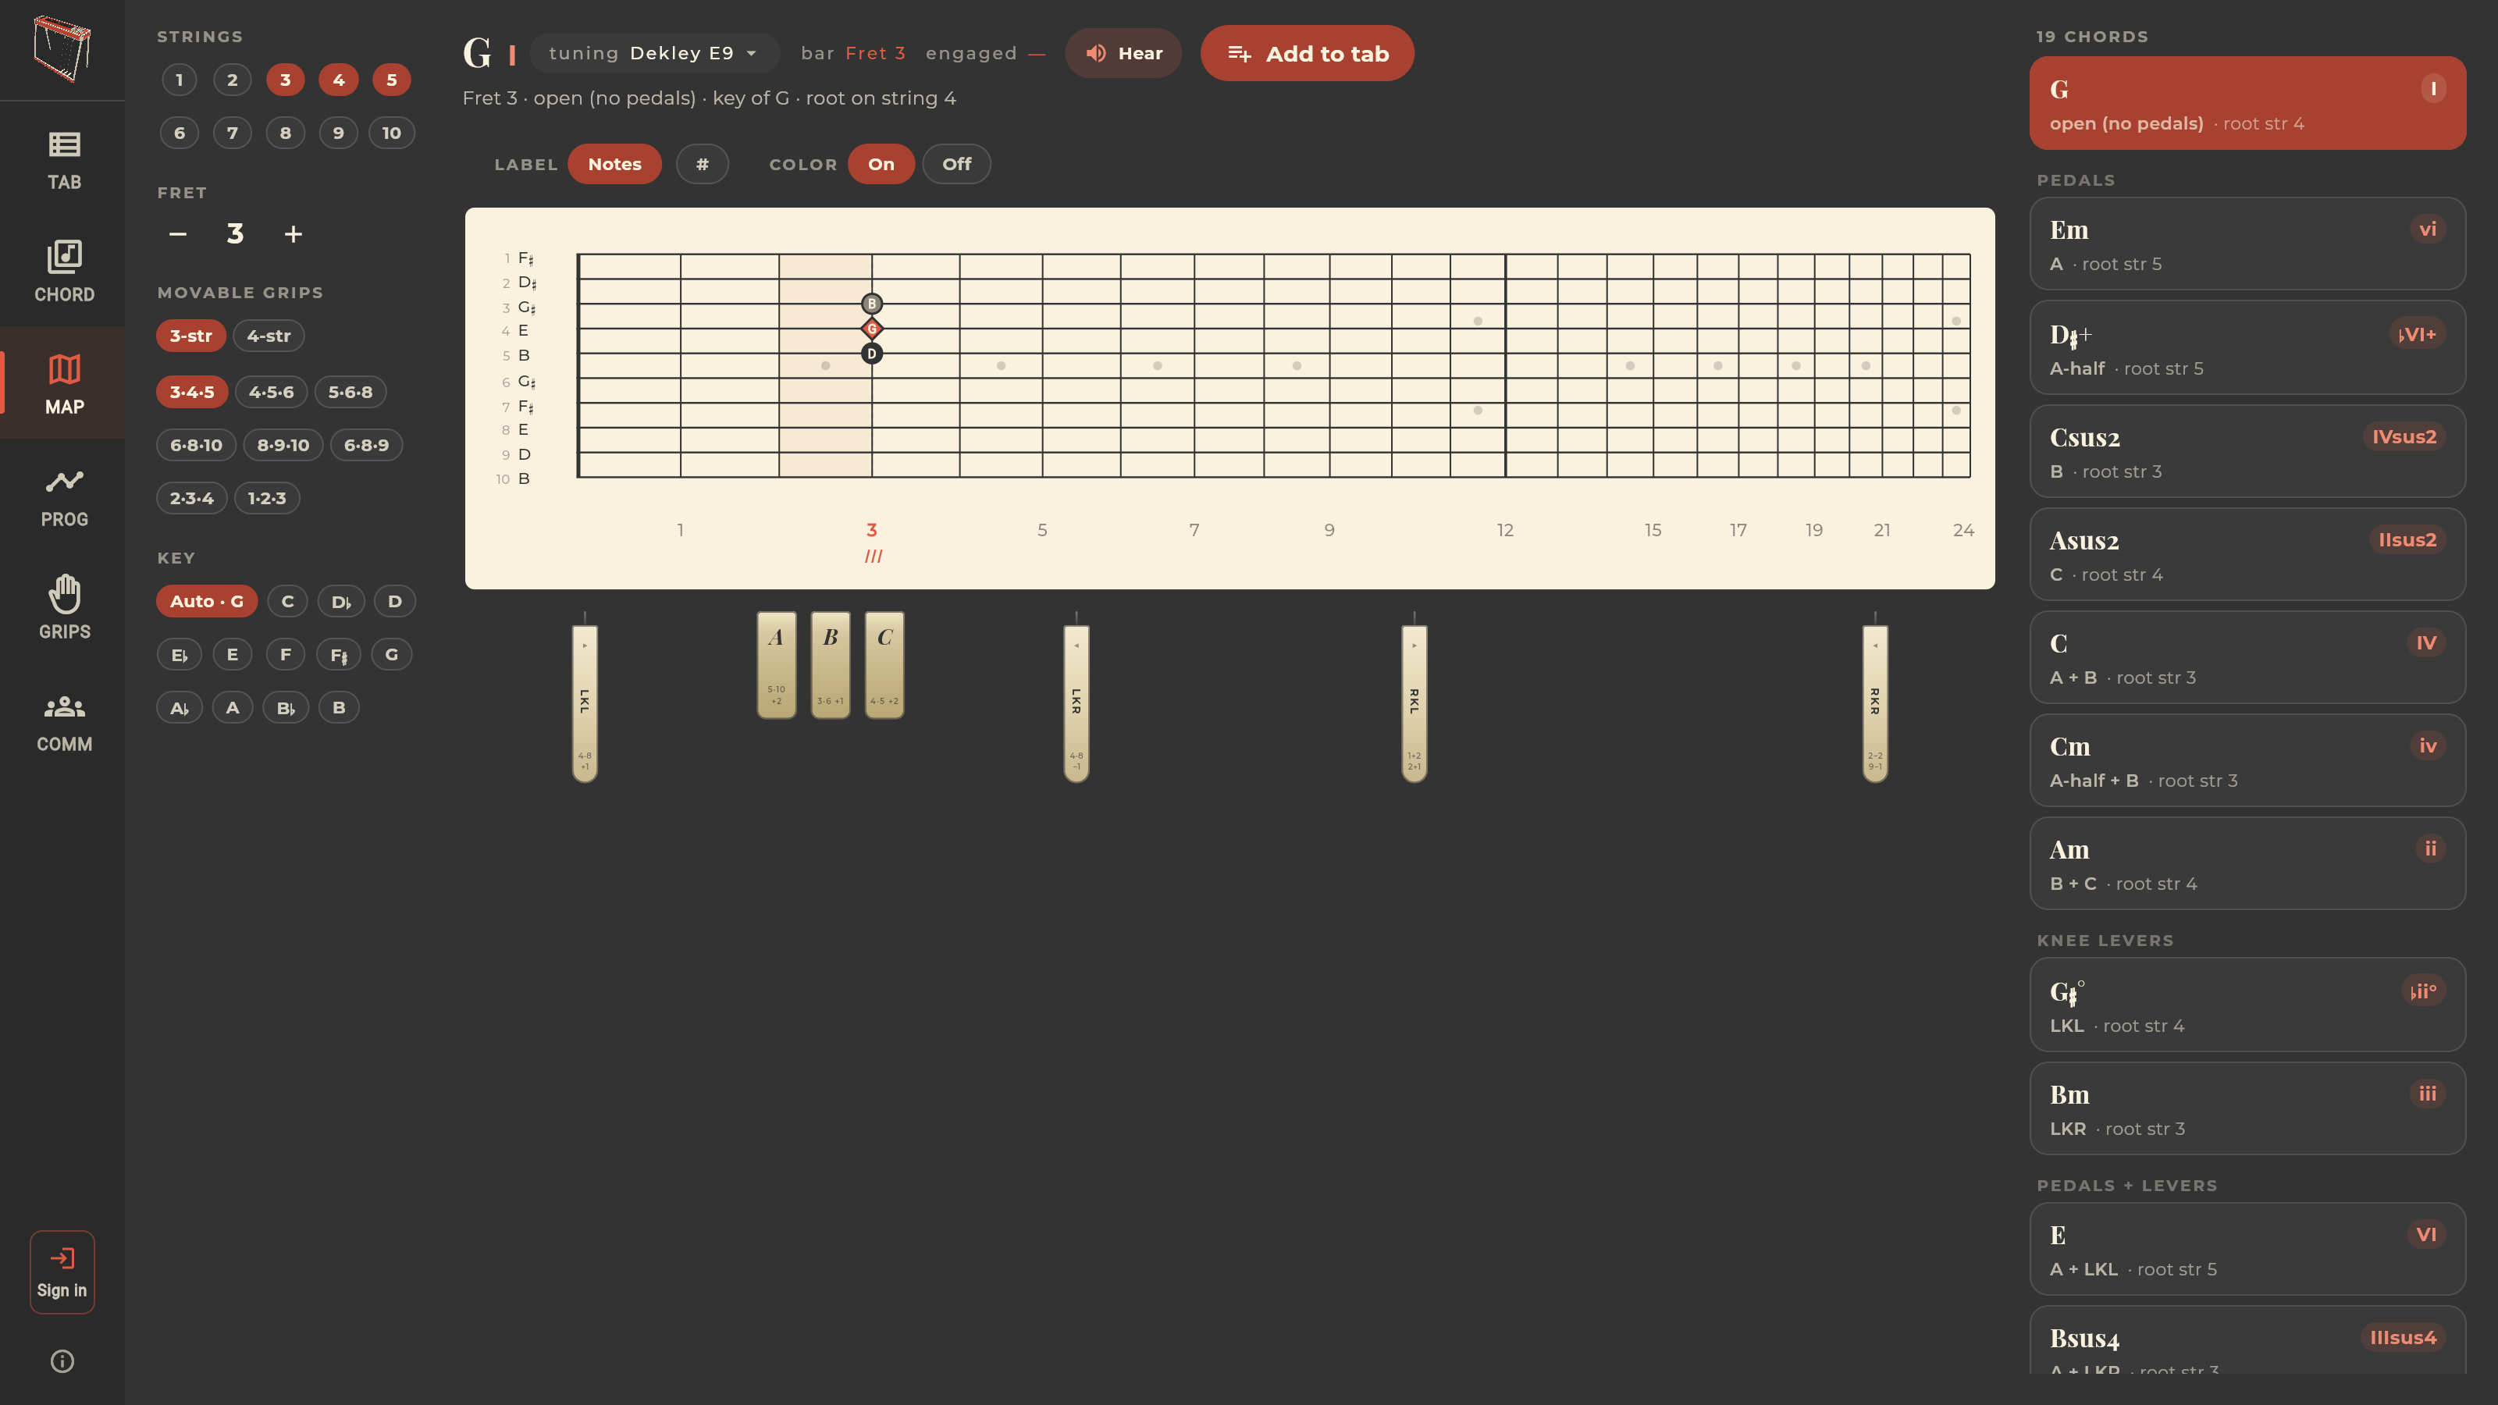Select the Am chord B + C card
Viewport: 2498px width, 1405px height.
coord(2248,863)
